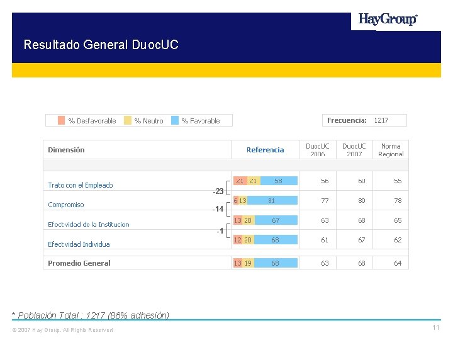453x340 pixels.
Task: Click neutral segment 13 in Compromiso bar
Action: pos(243,200)
